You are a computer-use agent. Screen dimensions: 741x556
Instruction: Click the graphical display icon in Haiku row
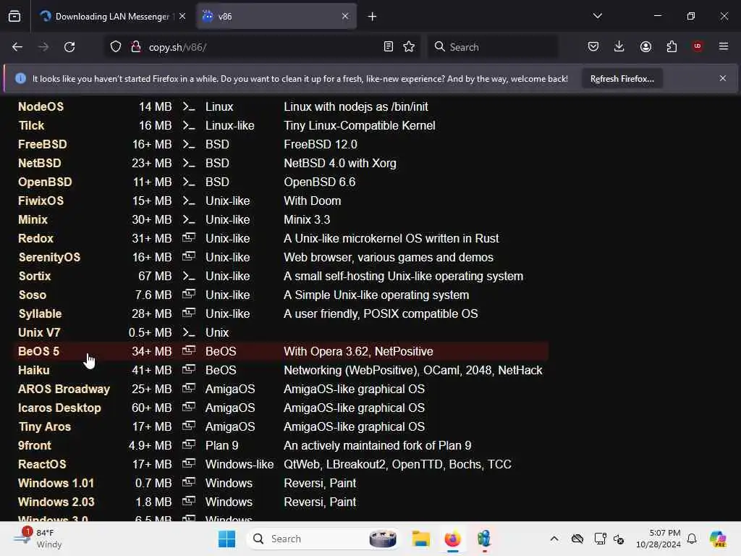[189, 370]
